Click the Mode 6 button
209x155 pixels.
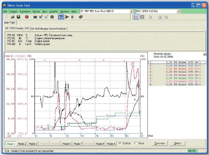click(67, 144)
